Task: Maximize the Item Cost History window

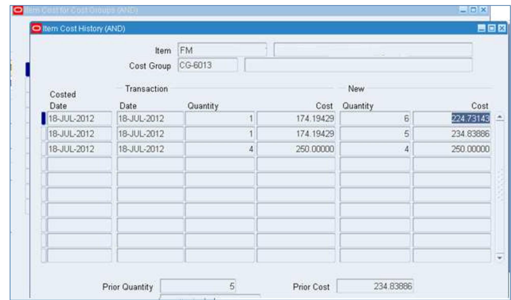Action: pyautogui.click(x=492, y=28)
